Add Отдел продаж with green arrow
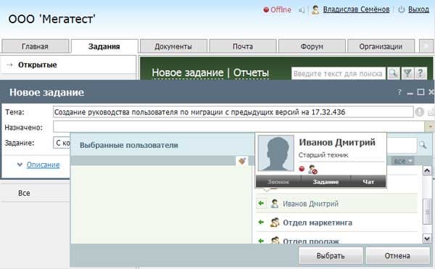Image resolution: width=435 pixels, height=269 pixels. click(x=261, y=241)
